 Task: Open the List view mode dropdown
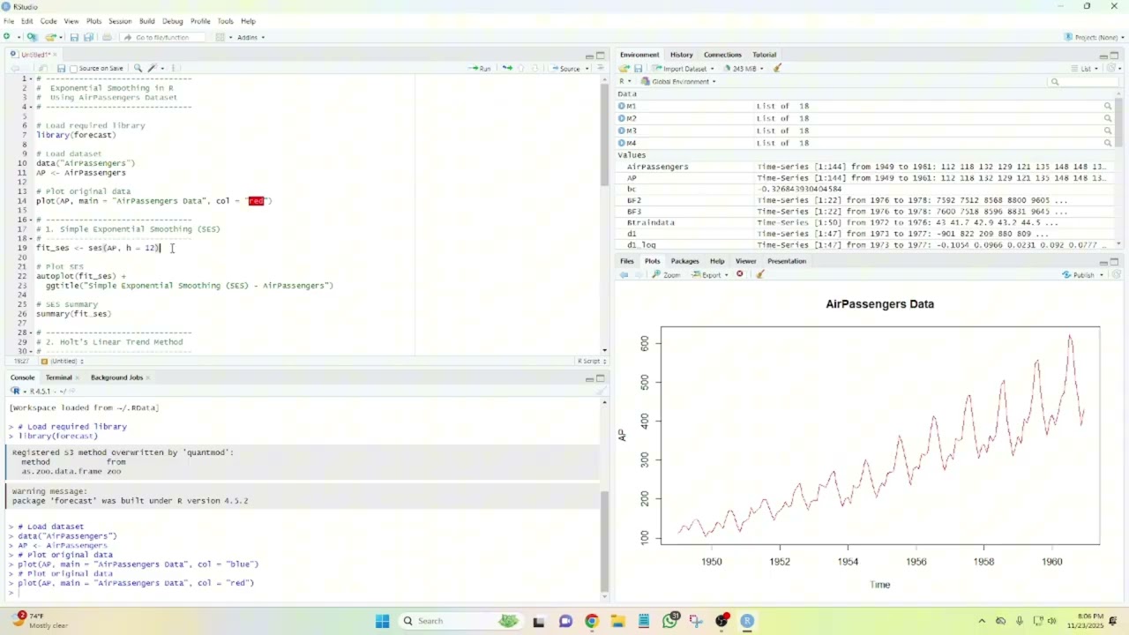point(1085,68)
